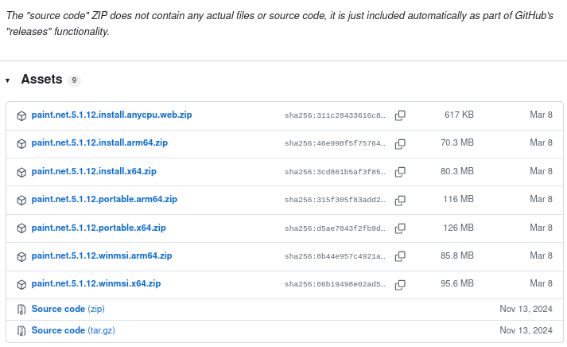Copy sha256 for winmsi.x64.zip
The width and height of the screenshot is (567, 347).
point(400,284)
